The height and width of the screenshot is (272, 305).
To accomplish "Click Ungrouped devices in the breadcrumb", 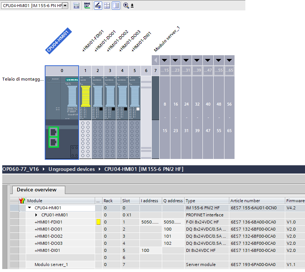I will (x=71, y=169).
